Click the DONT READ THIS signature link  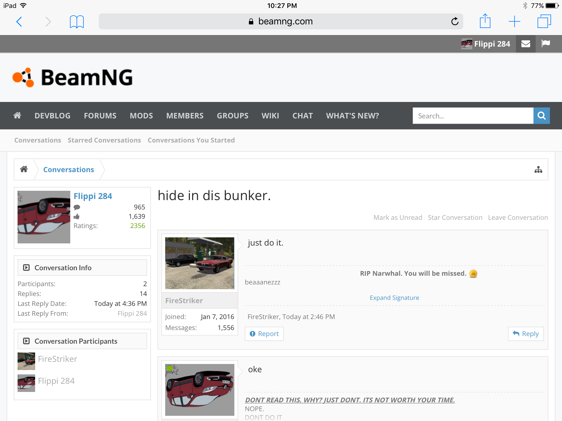pos(350,400)
